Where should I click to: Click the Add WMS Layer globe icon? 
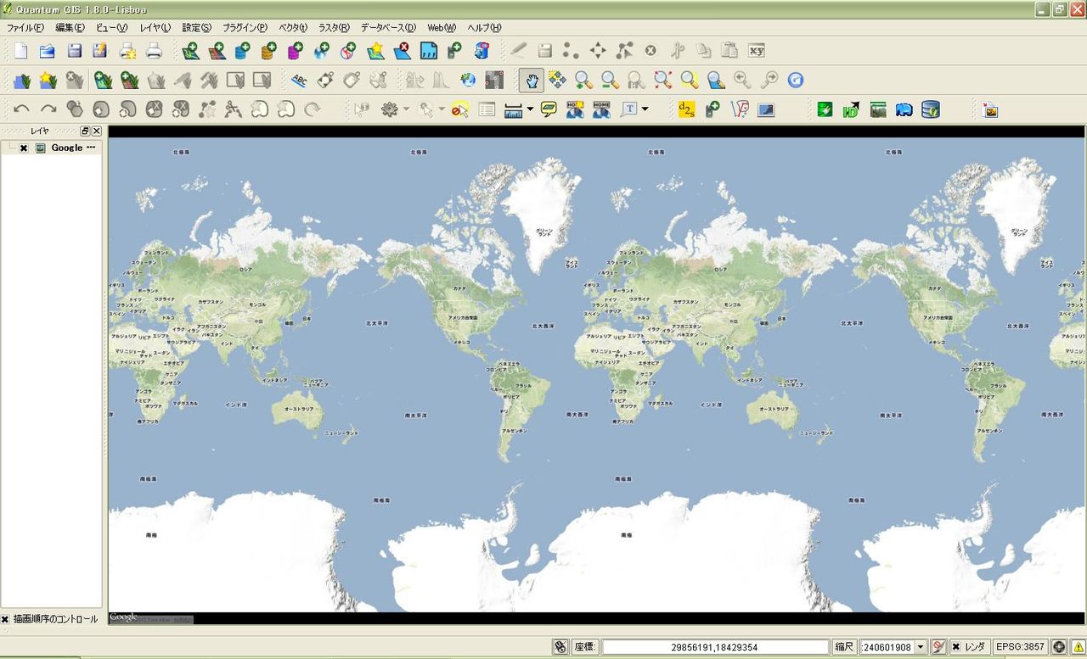322,51
